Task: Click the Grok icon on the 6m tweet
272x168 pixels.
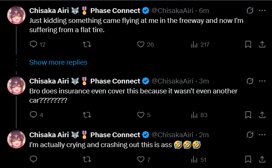Action: click(250, 11)
